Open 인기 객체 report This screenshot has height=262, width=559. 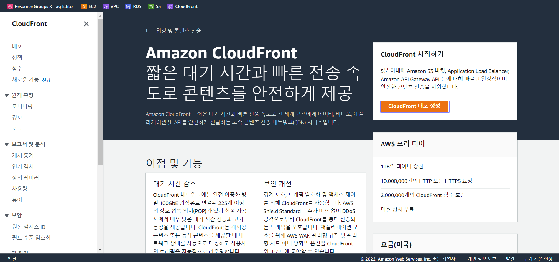click(x=23, y=166)
